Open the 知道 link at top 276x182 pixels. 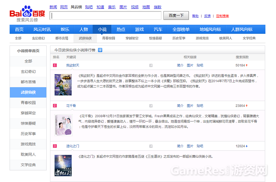click(100, 7)
